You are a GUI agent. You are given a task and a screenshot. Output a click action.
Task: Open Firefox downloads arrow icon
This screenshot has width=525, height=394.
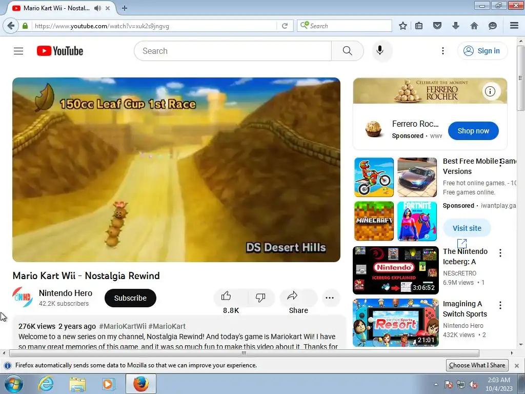pos(456,26)
